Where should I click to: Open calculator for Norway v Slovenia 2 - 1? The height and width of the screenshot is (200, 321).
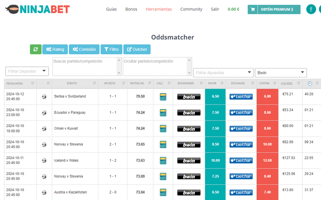point(163,145)
